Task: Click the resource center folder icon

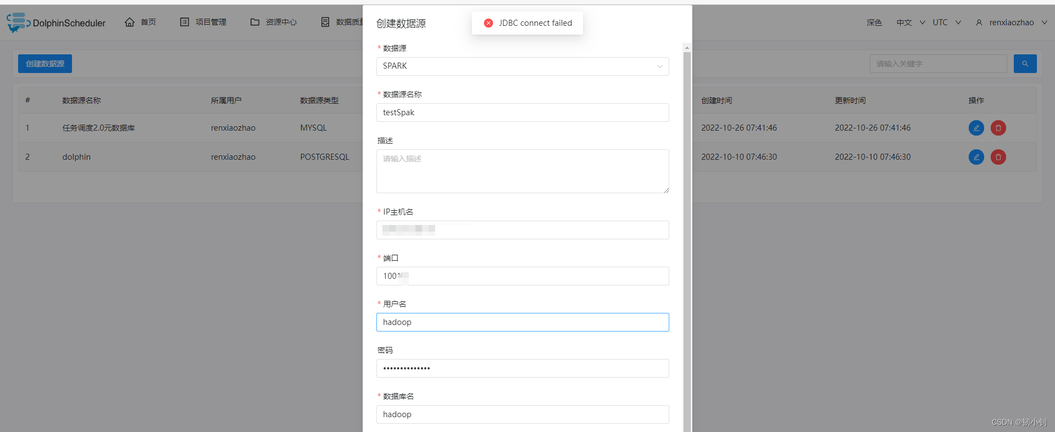Action: click(255, 22)
